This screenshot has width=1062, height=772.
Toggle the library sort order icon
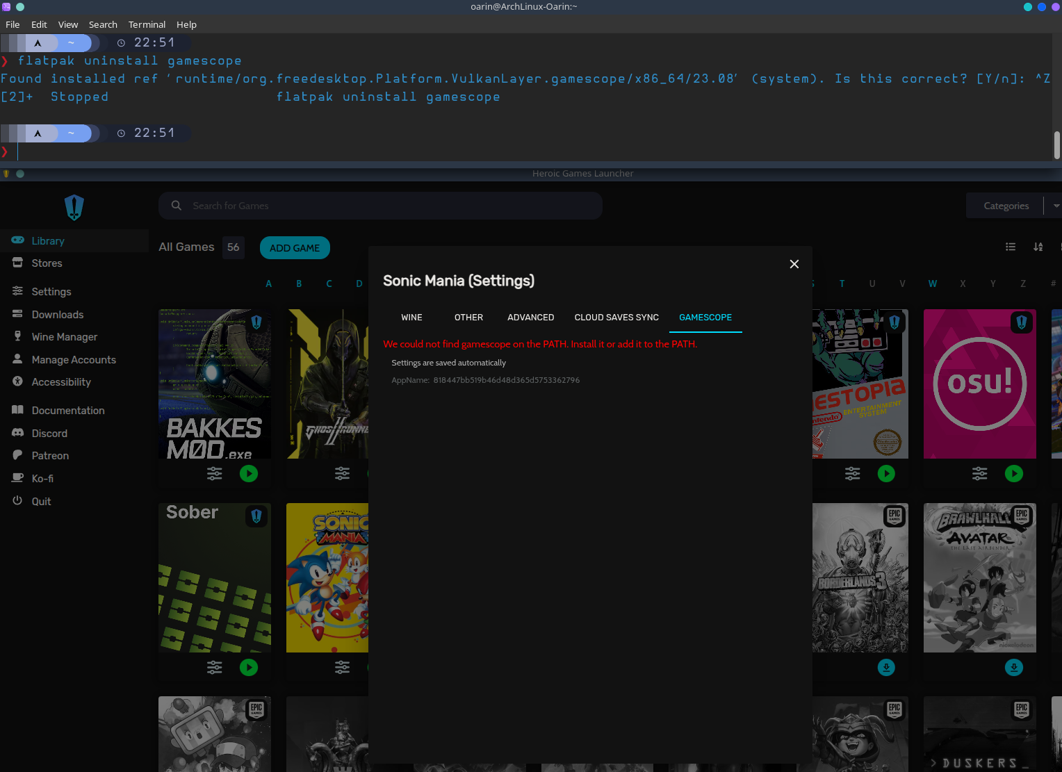click(1038, 247)
